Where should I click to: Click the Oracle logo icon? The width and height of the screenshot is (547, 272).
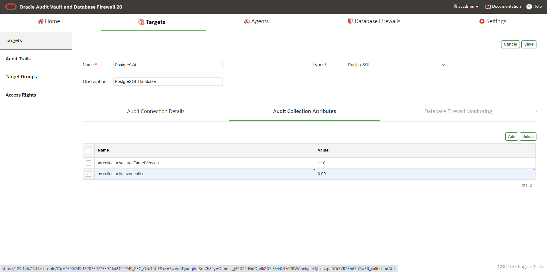tap(11, 7)
